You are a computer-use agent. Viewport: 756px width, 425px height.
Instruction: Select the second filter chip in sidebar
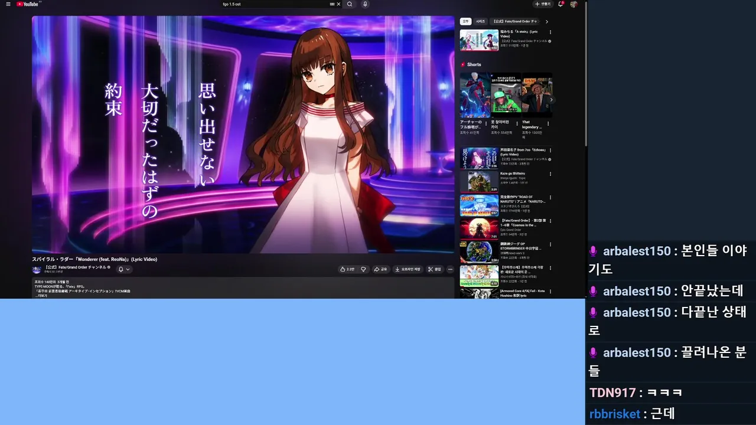tap(480, 21)
